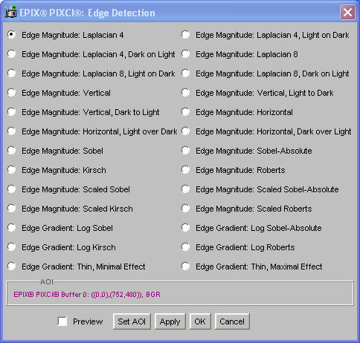Pick Edge Magnitude: Roberts radio button

click(186, 170)
